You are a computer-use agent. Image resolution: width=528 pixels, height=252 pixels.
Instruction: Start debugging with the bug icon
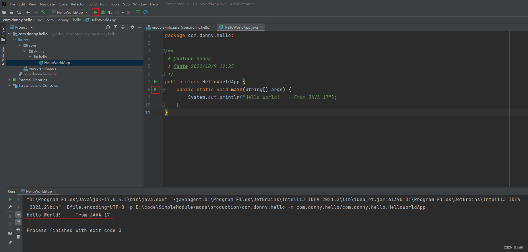click(x=103, y=12)
